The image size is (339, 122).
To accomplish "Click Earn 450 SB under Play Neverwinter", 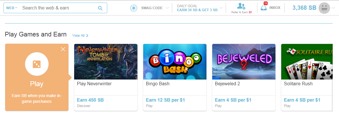I will tap(90, 100).
